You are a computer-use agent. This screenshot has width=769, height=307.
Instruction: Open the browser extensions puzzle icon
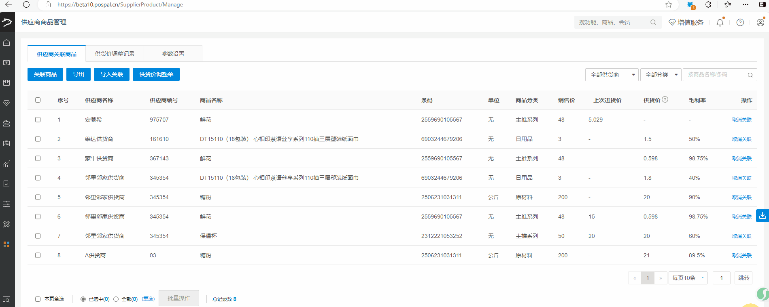click(708, 4)
